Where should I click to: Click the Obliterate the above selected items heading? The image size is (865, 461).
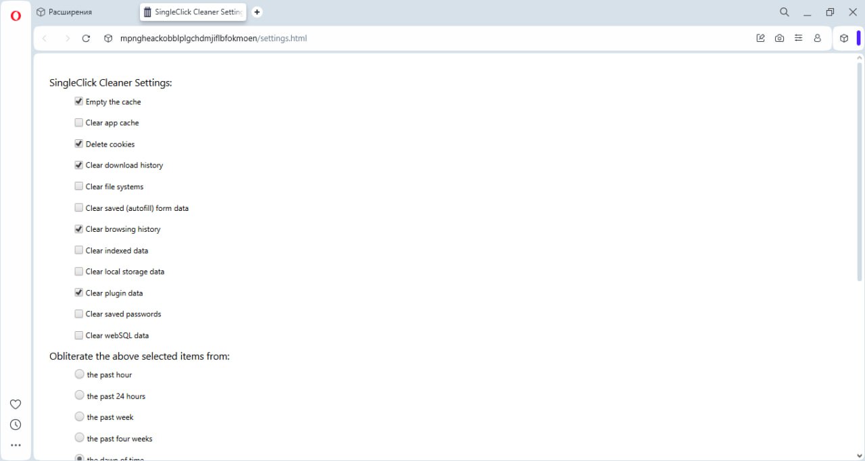coord(140,356)
